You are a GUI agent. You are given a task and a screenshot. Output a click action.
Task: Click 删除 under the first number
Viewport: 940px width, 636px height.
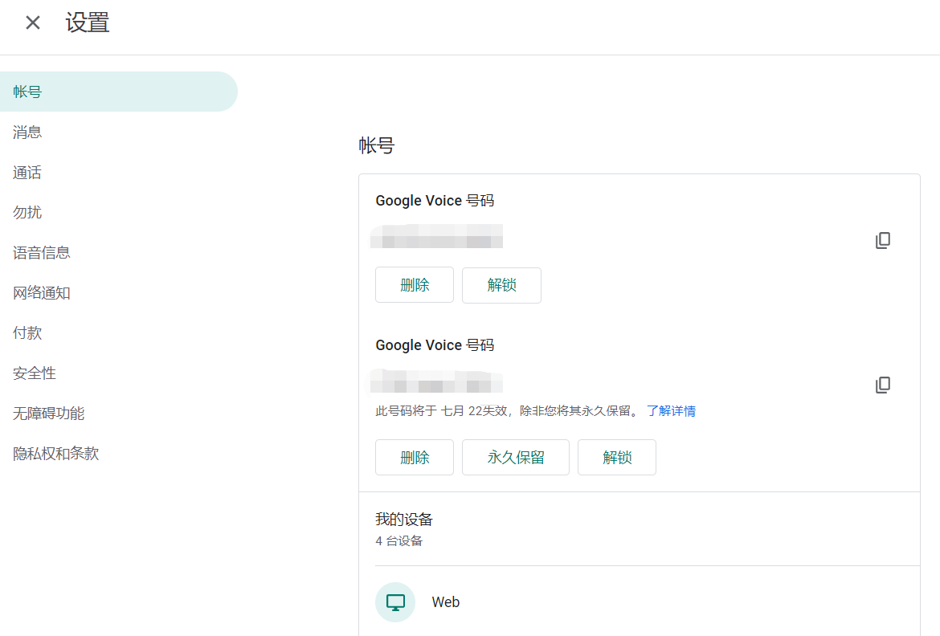click(415, 285)
